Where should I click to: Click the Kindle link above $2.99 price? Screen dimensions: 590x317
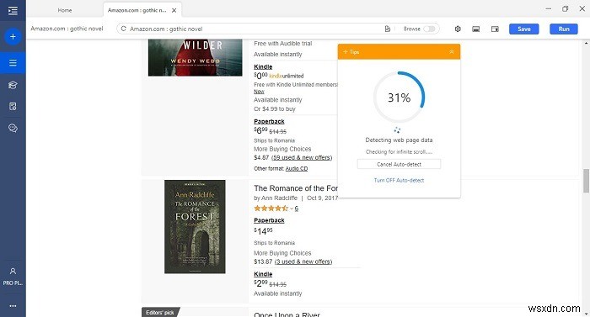pos(263,274)
